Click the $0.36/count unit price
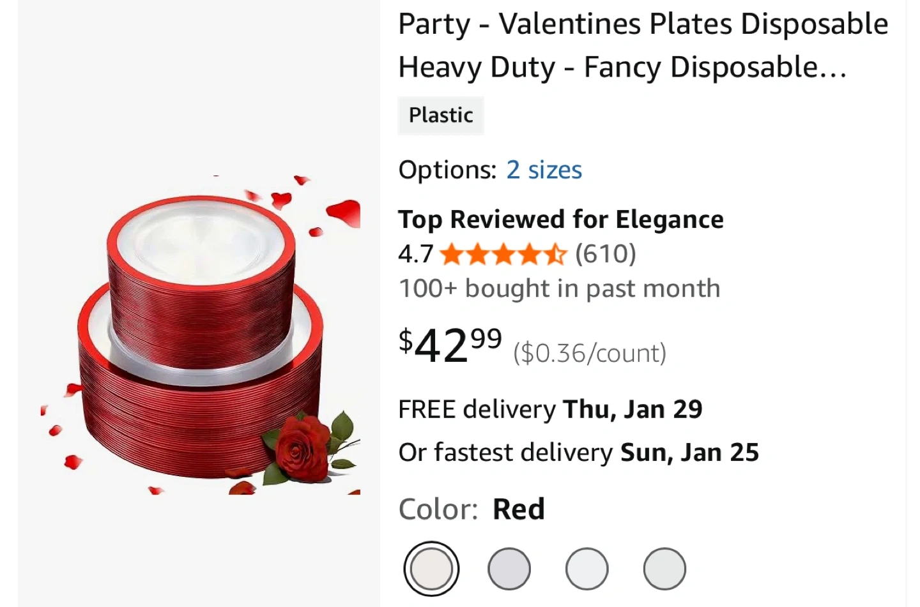The height and width of the screenshot is (607, 920). click(589, 353)
